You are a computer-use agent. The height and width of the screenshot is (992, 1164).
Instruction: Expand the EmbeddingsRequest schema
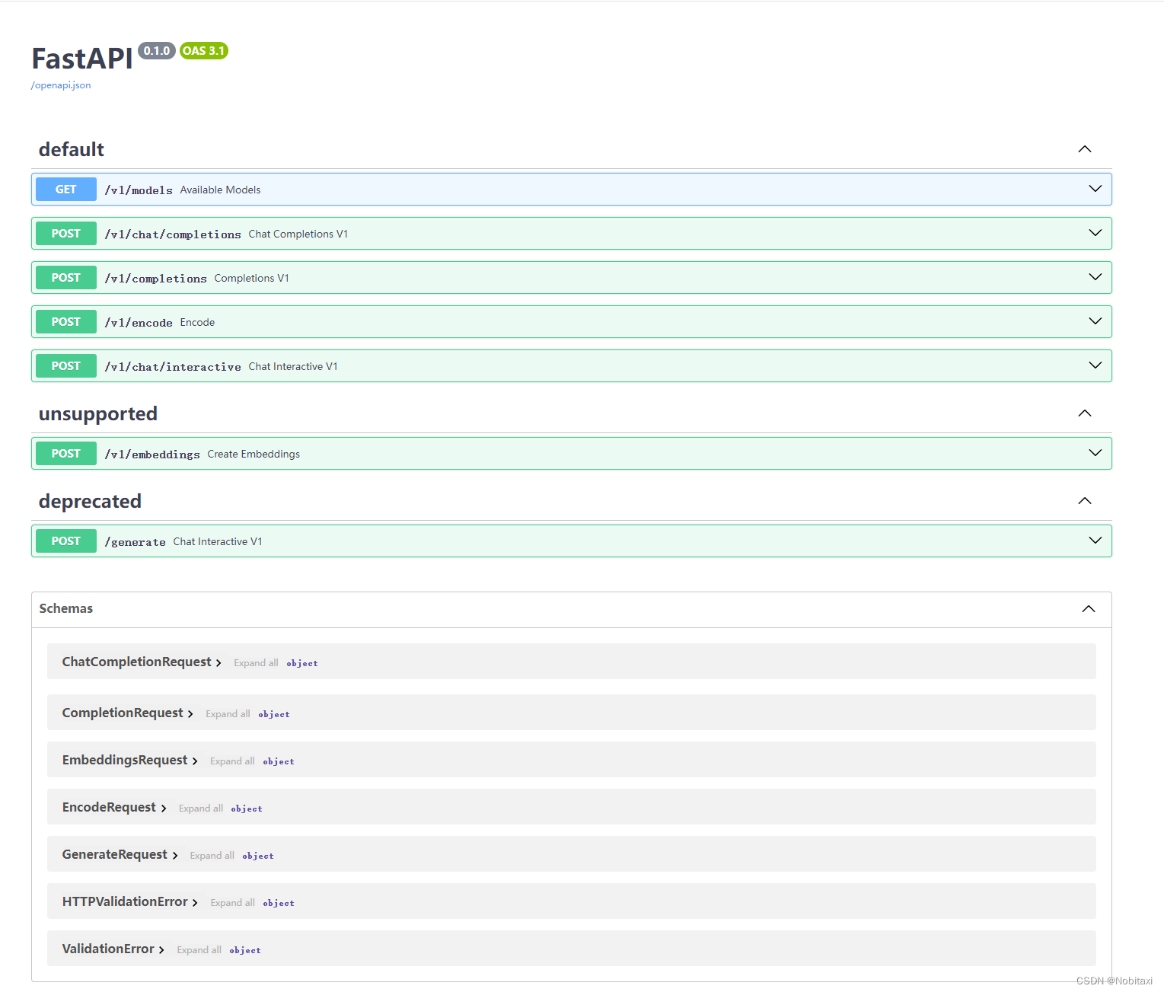tap(130, 760)
